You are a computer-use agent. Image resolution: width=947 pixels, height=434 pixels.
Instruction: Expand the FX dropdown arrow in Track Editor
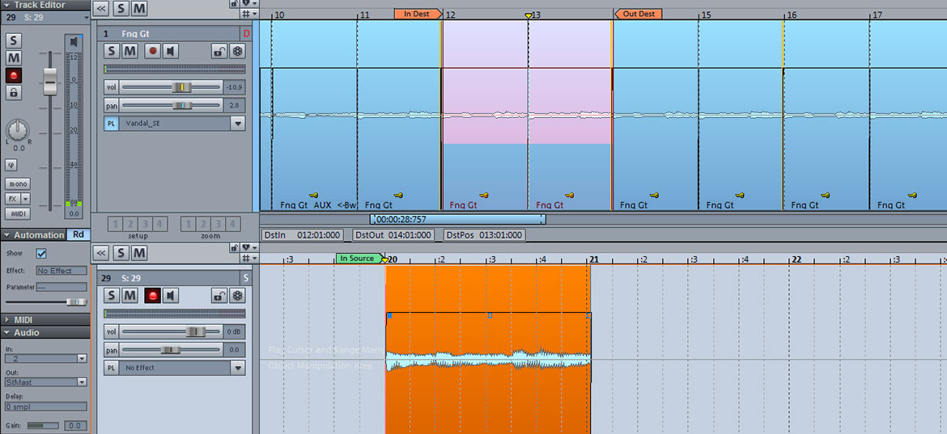25,199
